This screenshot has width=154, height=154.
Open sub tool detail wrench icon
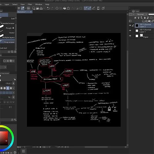click(15, 120)
